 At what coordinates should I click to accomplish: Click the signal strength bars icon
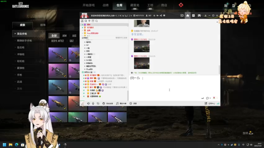218,103
